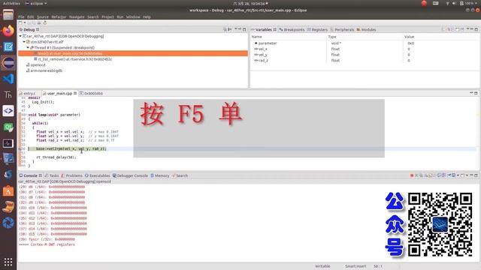Click the Value column header in Variables
Viewport: 481px width, 270px height.
click(x=440, y=37)
